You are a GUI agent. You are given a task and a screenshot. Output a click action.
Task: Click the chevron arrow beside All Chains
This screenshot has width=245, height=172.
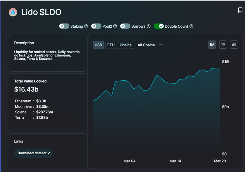160,45
